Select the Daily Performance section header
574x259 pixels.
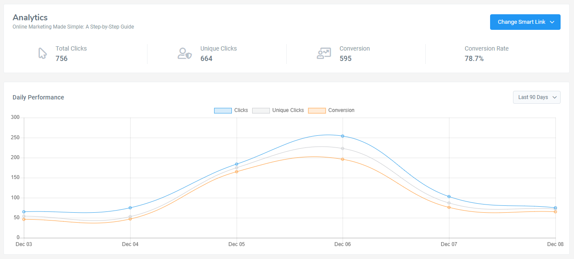38,97
